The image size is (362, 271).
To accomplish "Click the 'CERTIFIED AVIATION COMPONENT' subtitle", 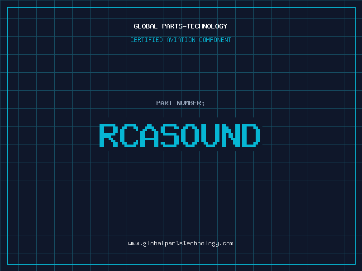I will pyautogui.click(x=181, y=40).
